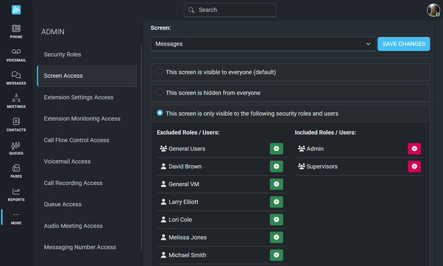Focus the Search input field

point(230,10)
